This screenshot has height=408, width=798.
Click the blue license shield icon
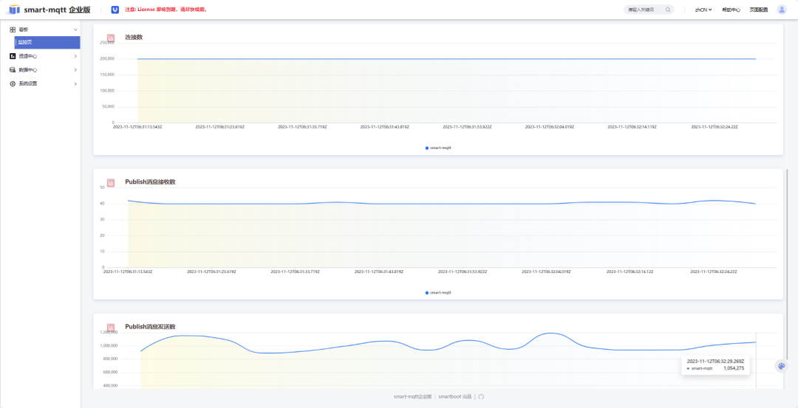tap(115, 10)
